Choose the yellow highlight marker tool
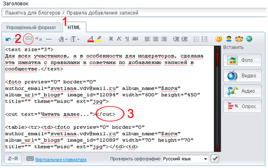Viewport: 268px width, 168px height. (99, 39)
